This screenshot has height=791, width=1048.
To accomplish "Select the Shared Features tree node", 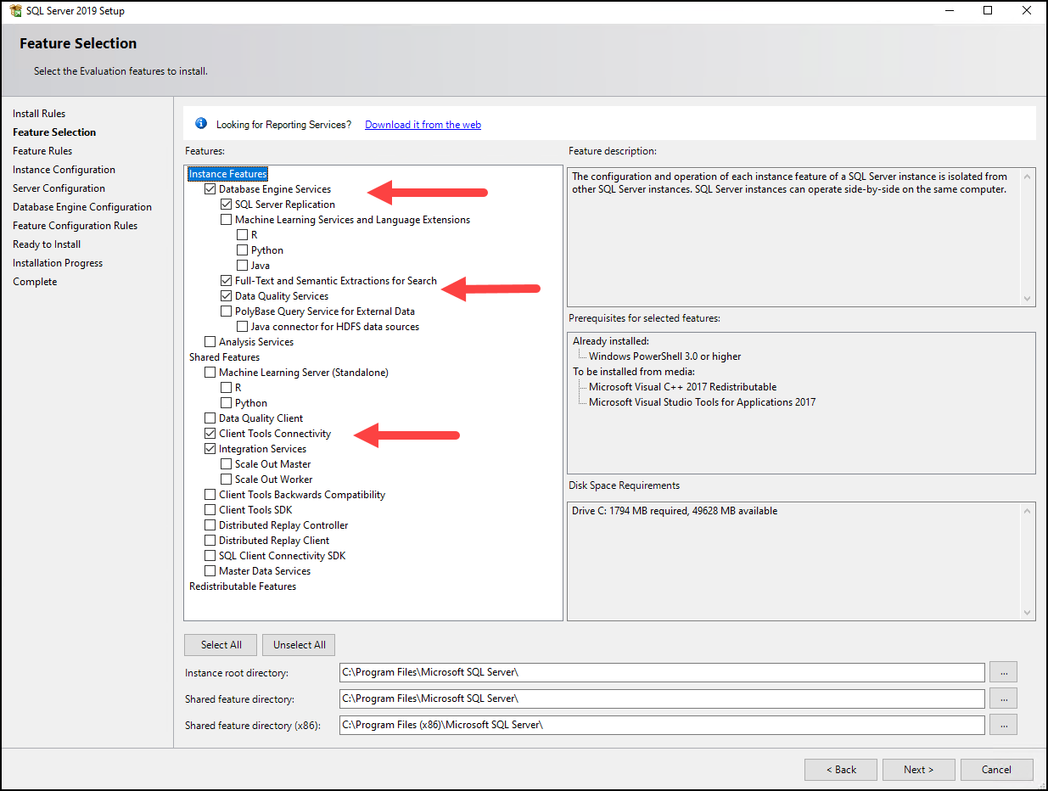I will click(x=224, y=357).
